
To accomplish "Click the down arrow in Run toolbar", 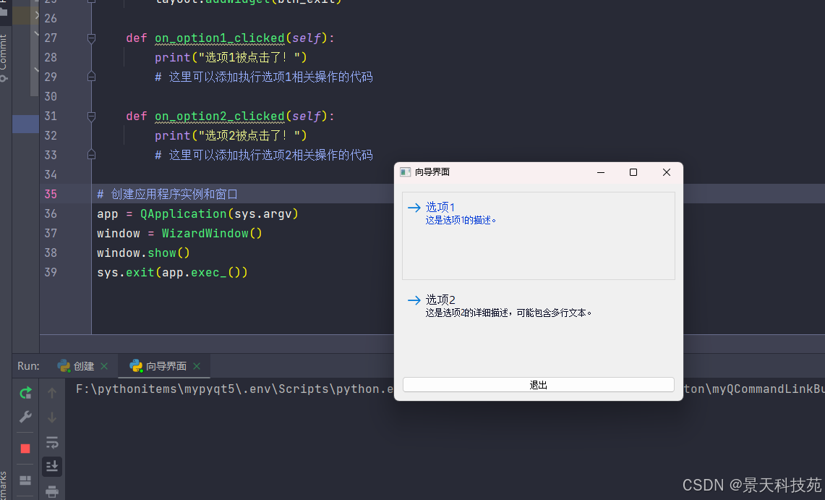I will pyautogui.click(x=52, y=418).
